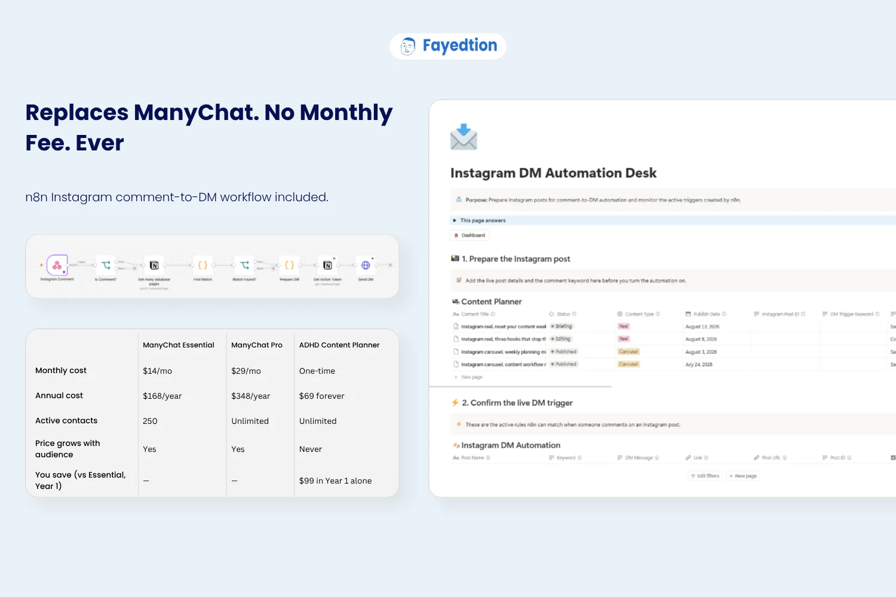Click the '$168/year' cell
Image resolution: width=896 pixels, height=597 pixels.
(x=162, y=396)
